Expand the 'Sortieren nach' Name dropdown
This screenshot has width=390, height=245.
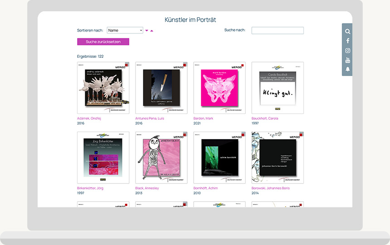click(x=125, y=30)
